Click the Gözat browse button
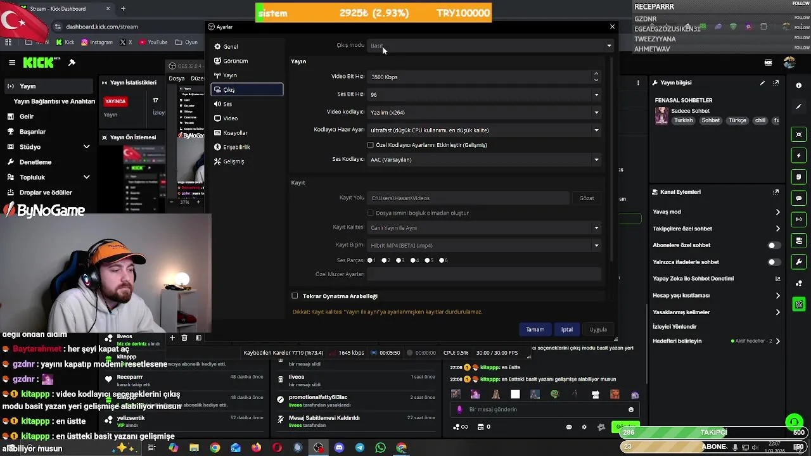This screenshot has width=811, height=456. 587,198
